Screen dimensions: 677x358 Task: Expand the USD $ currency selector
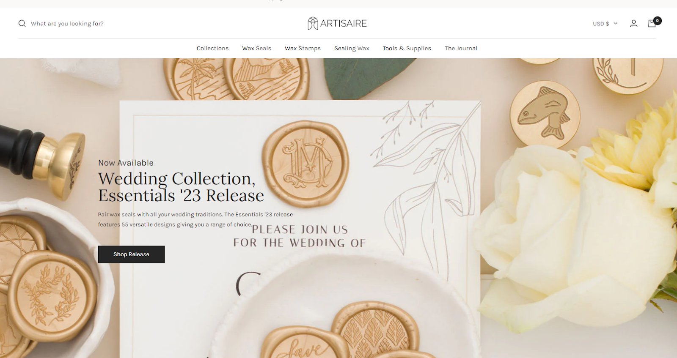[x=605, y=24]
